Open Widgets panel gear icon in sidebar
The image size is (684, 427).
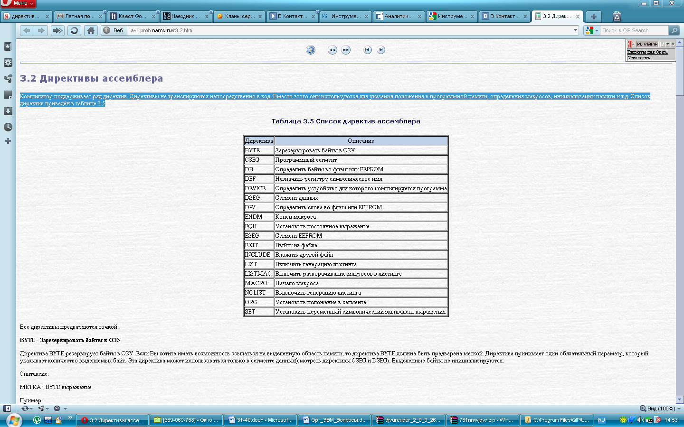(8, 63)
